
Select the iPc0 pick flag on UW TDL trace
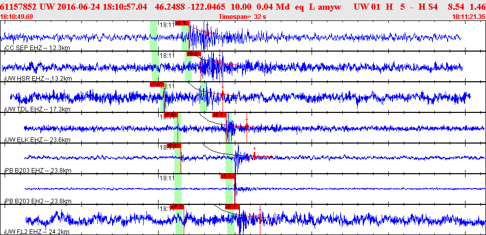point(157,84)
